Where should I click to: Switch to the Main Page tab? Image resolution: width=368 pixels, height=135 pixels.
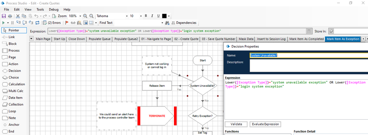coord(43,39)
